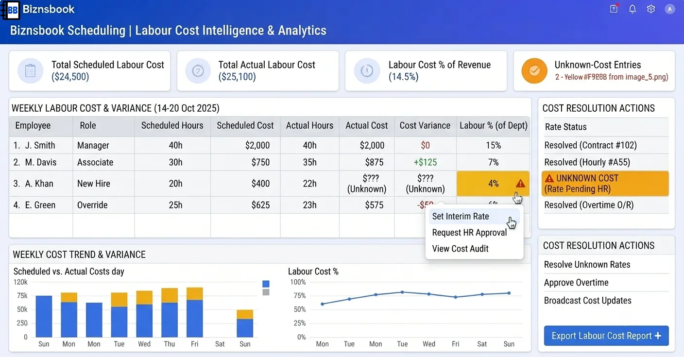684x357 pixels.
Task: Open the help badge icon in the header
Action: [x=614, y=9]
